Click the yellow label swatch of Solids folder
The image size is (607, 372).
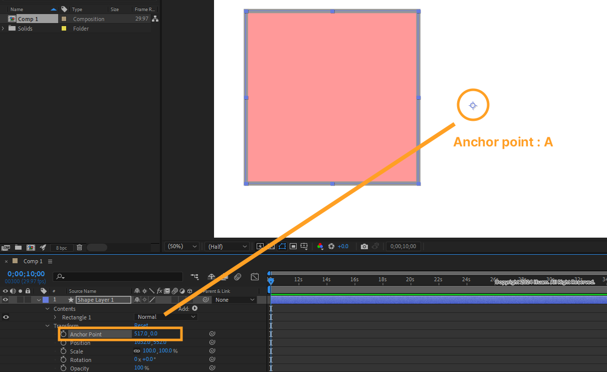pos(64,29)
